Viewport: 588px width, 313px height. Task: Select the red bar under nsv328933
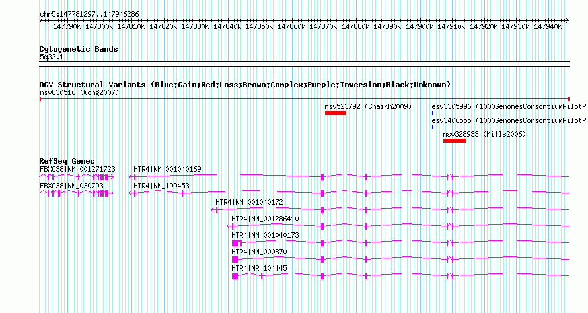point(455,141)
